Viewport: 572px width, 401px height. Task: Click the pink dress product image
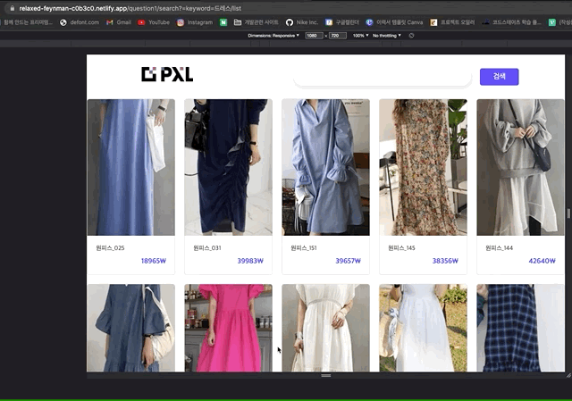click(x=228, y=328)
